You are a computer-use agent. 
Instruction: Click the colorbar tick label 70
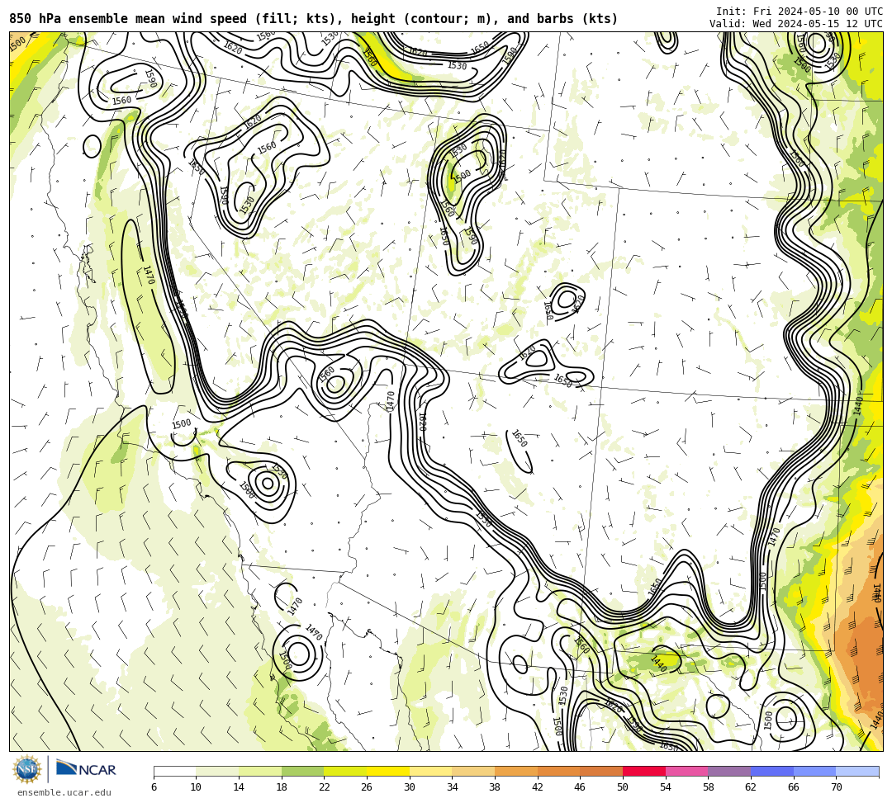pos(836,787)
